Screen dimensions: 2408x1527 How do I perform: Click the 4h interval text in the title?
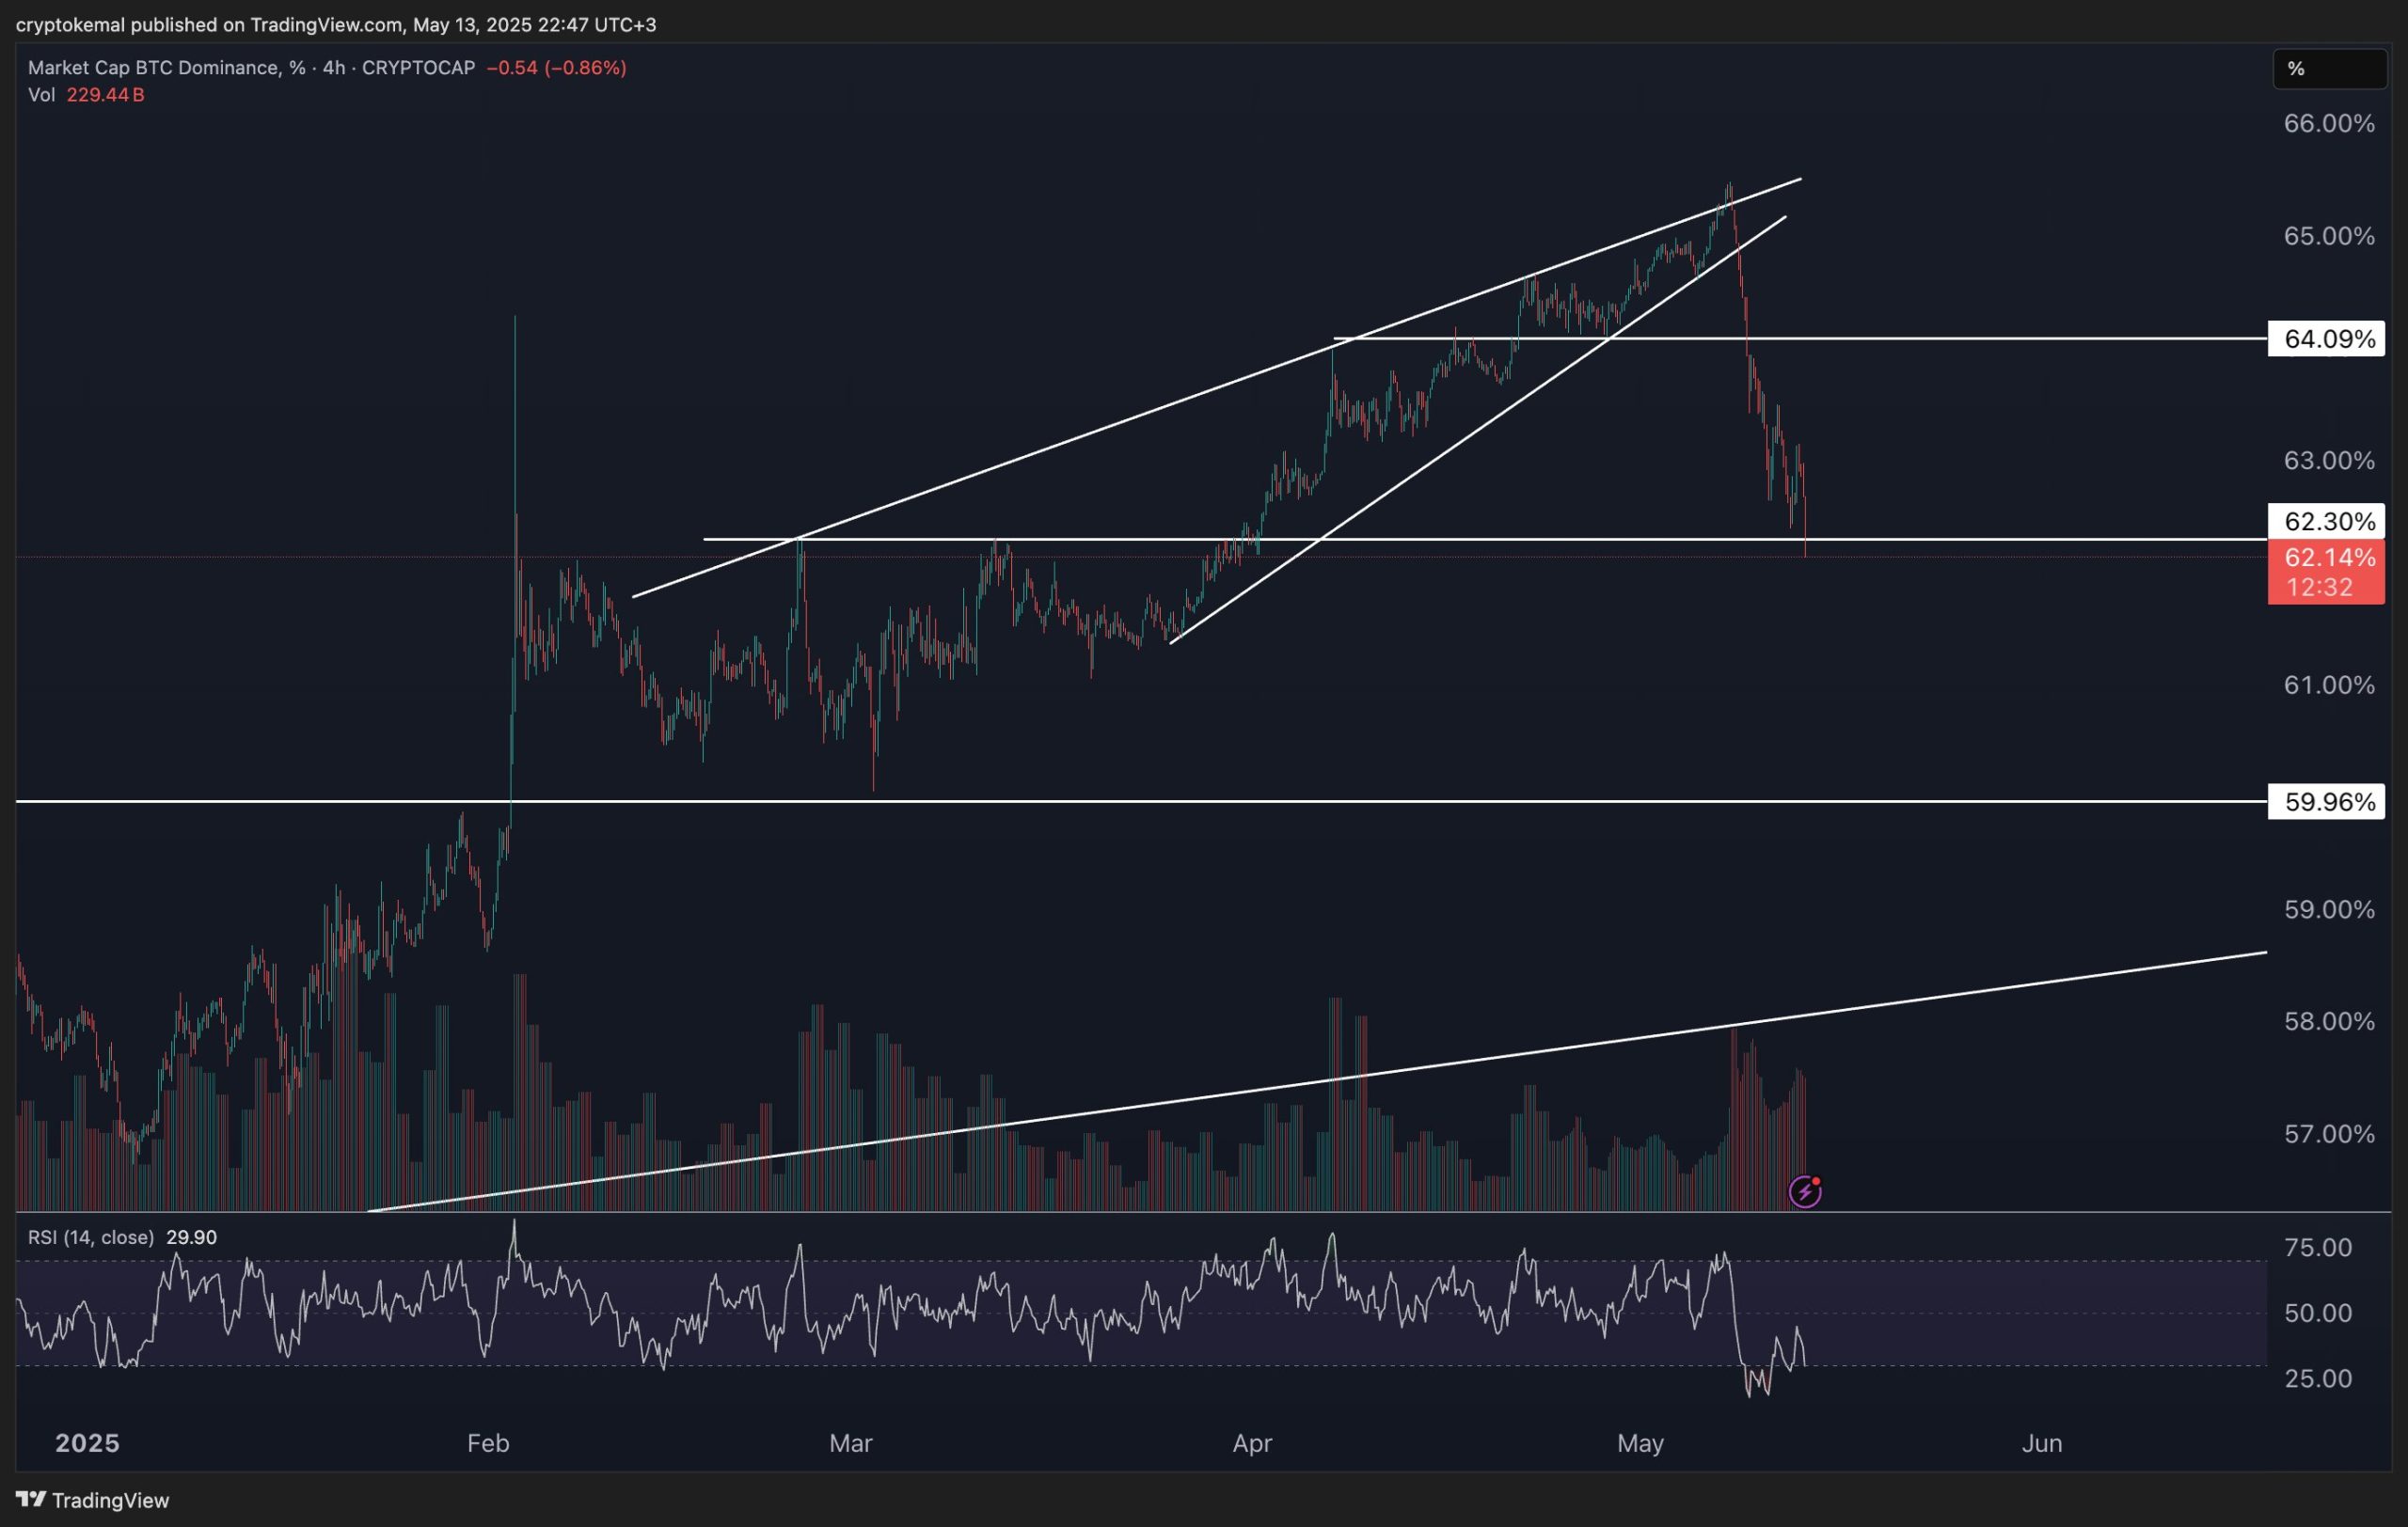334,68
